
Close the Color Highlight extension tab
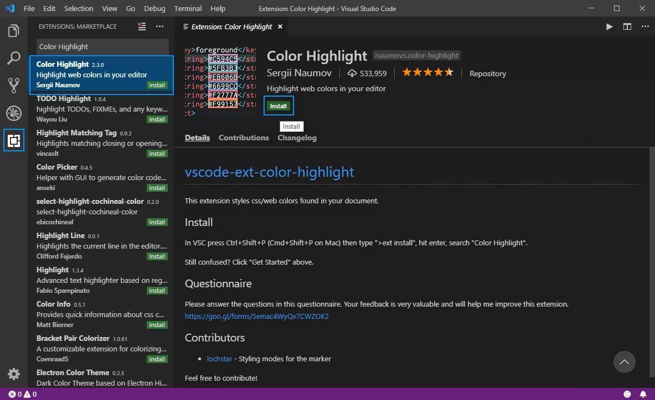(280, 27)
